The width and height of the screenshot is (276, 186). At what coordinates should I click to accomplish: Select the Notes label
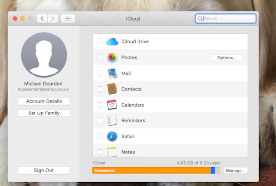[x=128, y=152]
